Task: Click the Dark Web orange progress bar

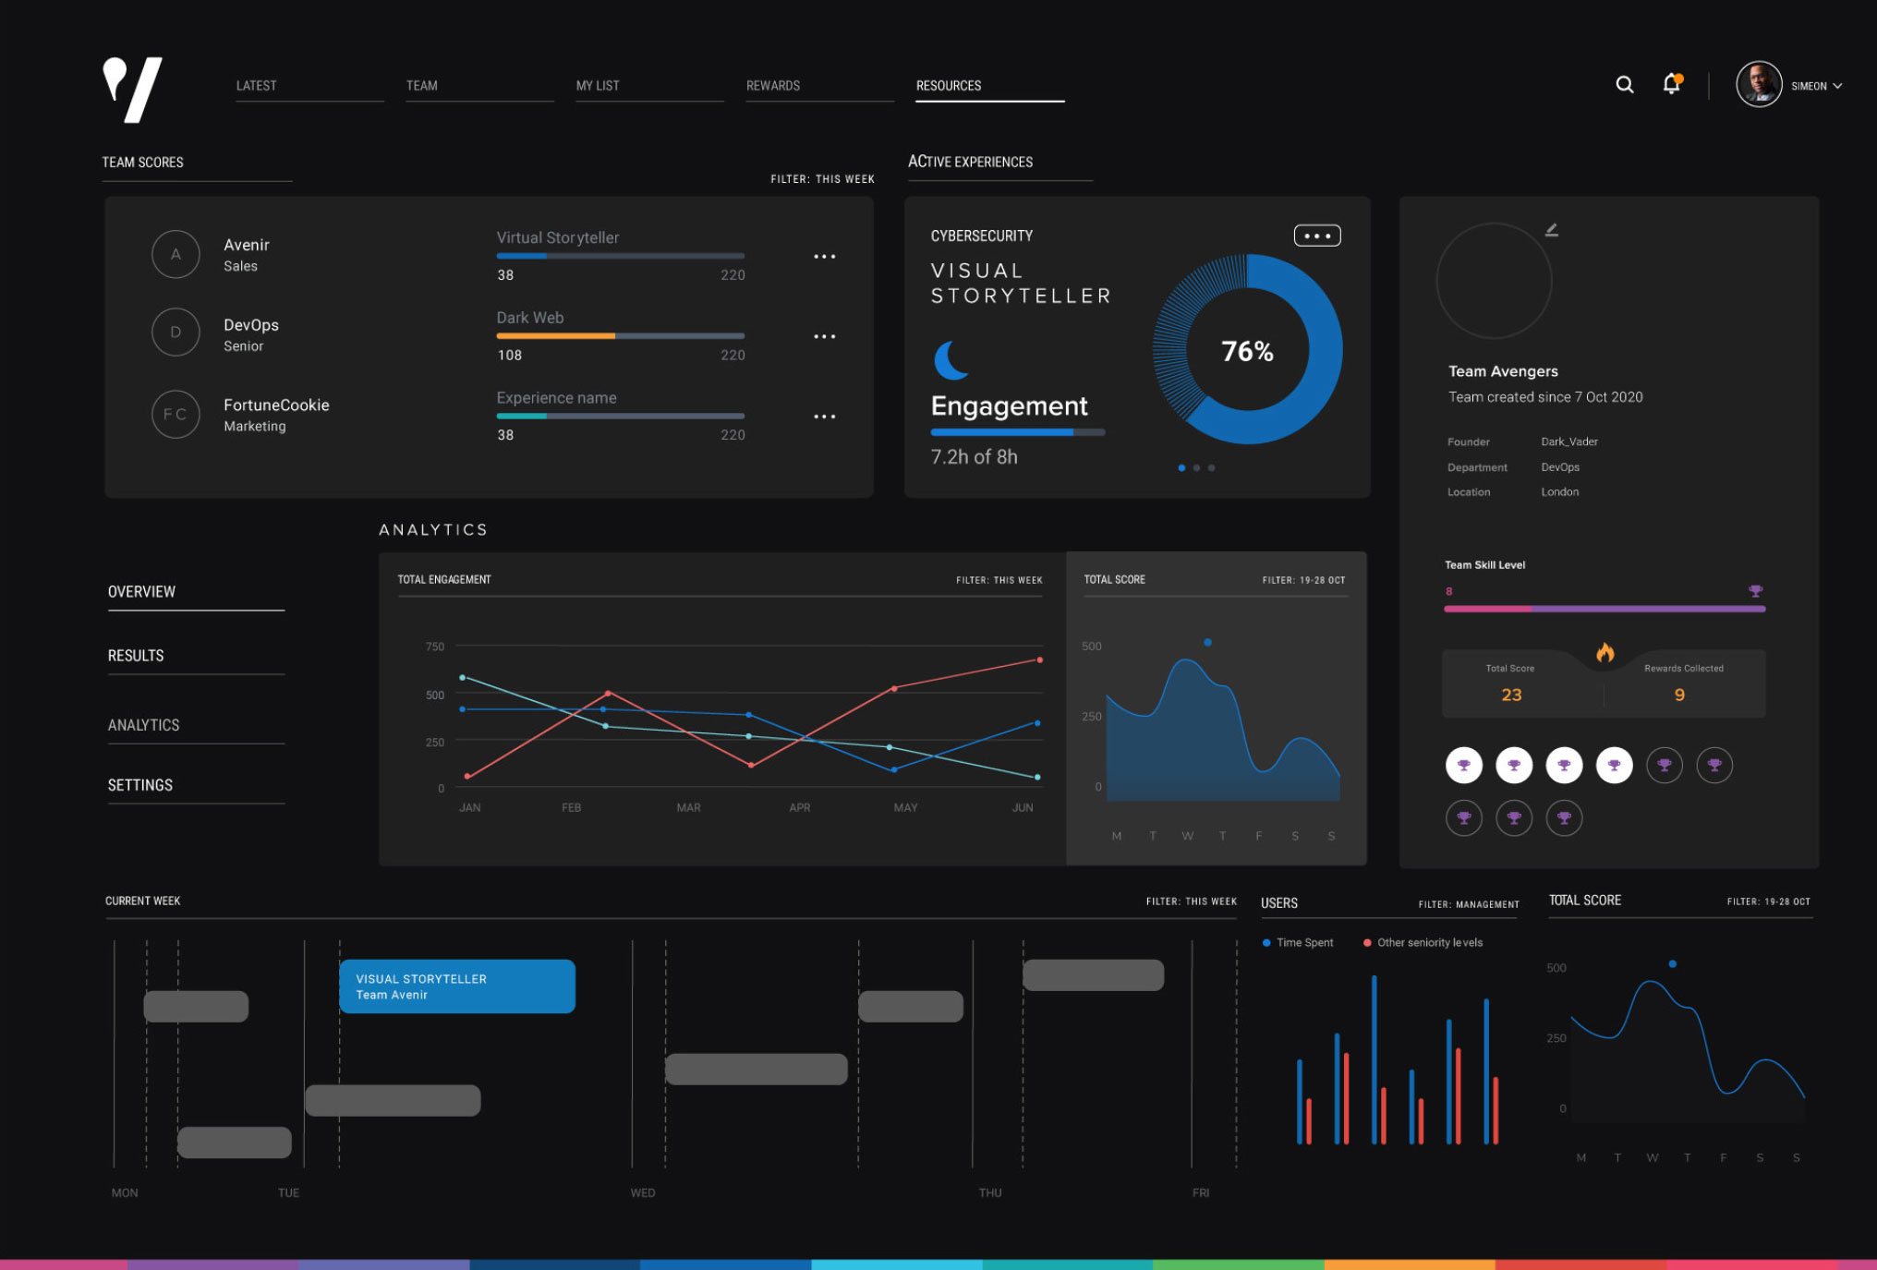Action: [556, 336]
